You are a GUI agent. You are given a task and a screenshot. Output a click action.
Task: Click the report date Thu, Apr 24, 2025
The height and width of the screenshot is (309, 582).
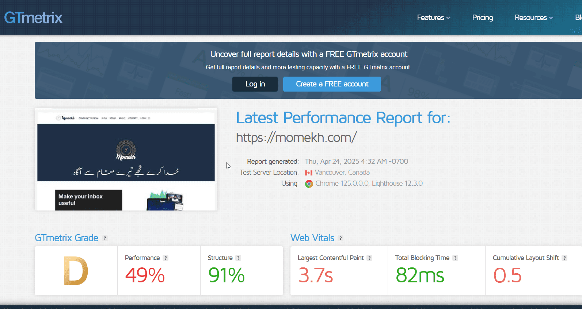(x=357, y=161)
